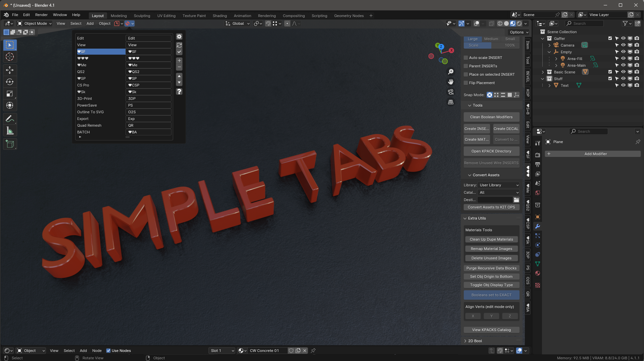This screenshot has height=361, width=644.
Task: Open the Modifier Properties wrench tab
Action: [x=538, y=226]
